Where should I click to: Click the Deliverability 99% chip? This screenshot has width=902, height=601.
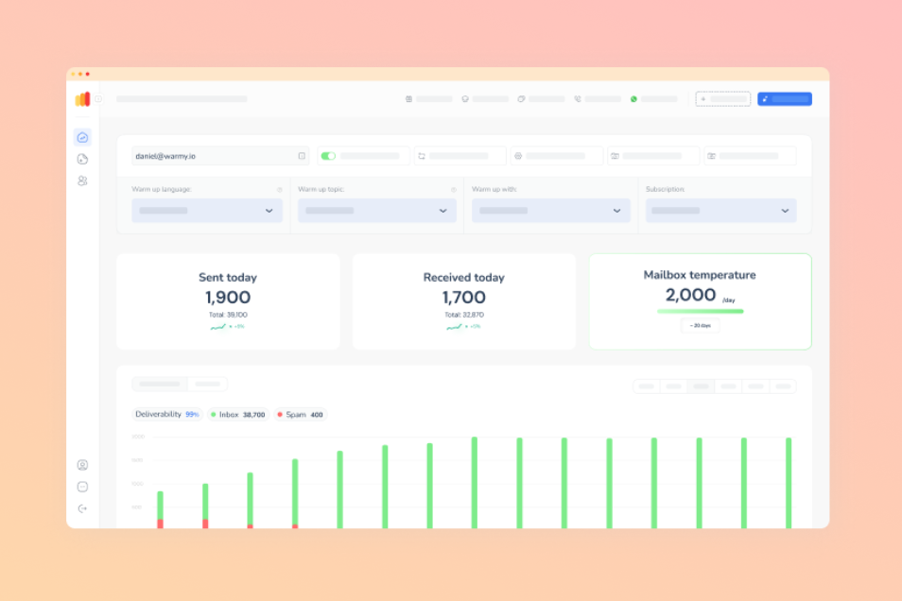[166, 414]
